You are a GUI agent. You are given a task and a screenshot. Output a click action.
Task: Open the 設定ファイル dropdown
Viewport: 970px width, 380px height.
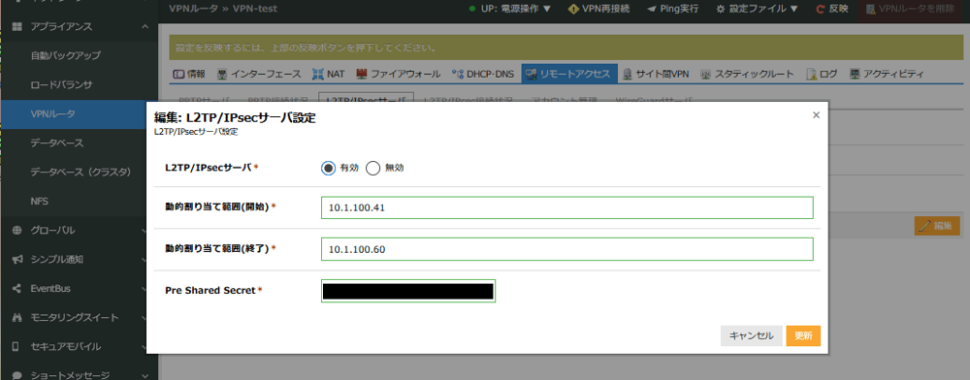(x=757, y=10)
